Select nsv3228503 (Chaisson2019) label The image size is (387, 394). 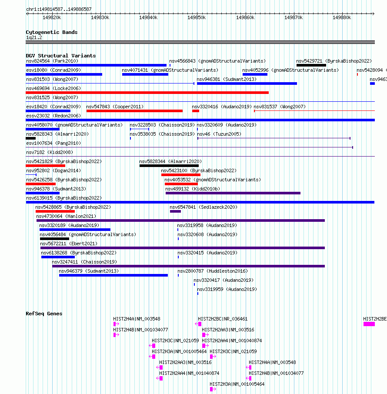click(x=162, y=125)
